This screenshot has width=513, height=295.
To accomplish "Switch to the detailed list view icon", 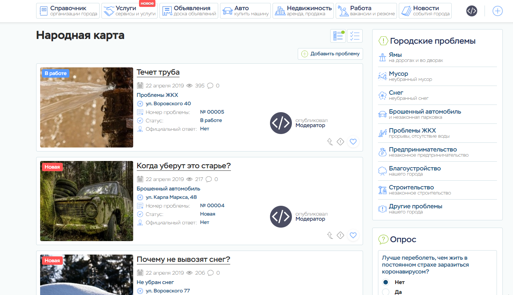I will 338,36.
